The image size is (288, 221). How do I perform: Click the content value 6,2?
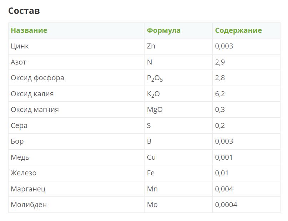click(220, 94)
